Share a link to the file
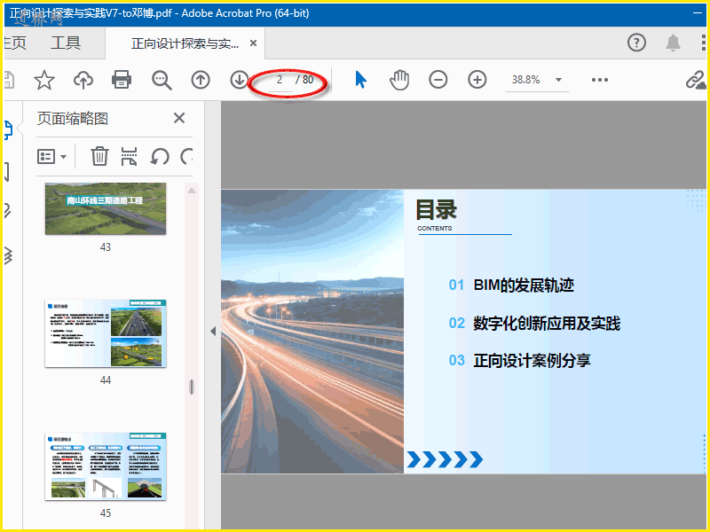Viewport: 710px width, 532px height. click(x=695, y=80)
